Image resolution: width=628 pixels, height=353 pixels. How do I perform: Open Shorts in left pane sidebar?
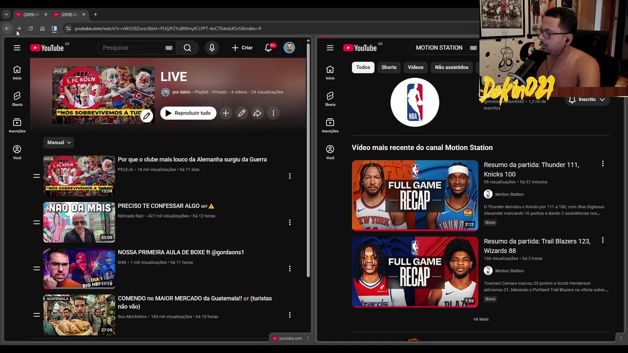click(17, 99)
